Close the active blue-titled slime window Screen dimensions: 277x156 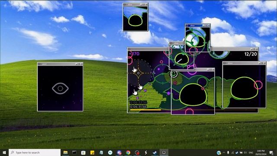209,26
